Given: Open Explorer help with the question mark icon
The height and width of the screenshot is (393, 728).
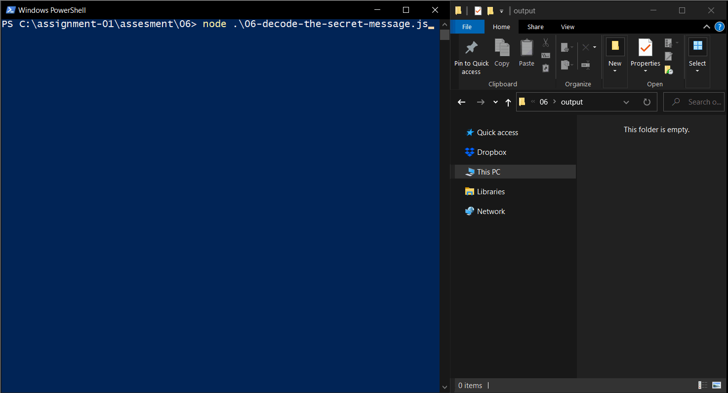Looking at the screenshot, I should point(720,27).
